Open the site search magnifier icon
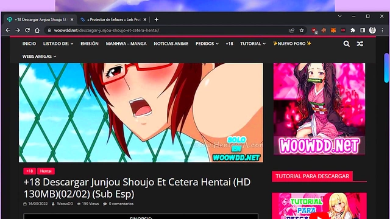Screen dimensions: 390x219 [x=347, y=44]
